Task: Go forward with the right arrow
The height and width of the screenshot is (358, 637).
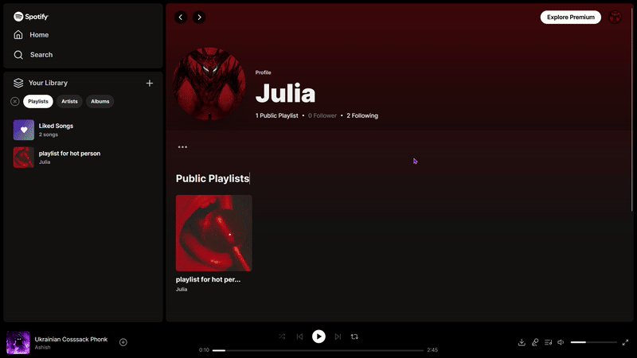Action: pyautogui.click(x=199, y=18)
